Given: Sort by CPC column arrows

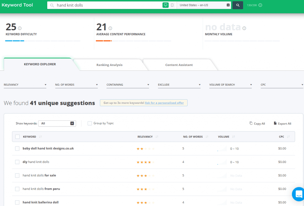Looking at the screenshot, I should (x=288, y=137).
